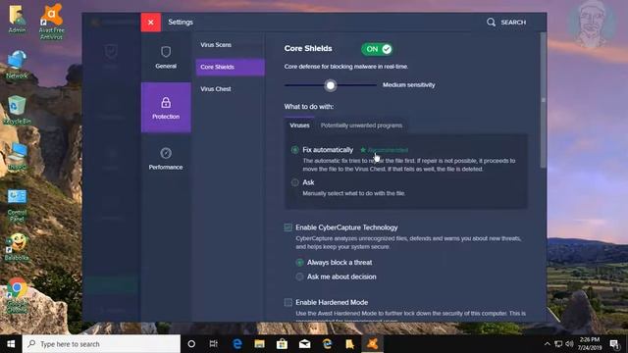Click the taskbar search box
Screen dimensions: 628x353
coord(101,344)
